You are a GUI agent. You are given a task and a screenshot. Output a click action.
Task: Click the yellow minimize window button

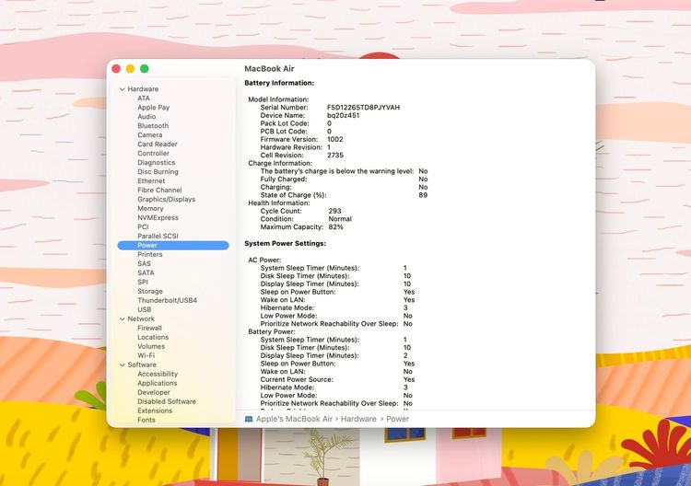[130, 69]
